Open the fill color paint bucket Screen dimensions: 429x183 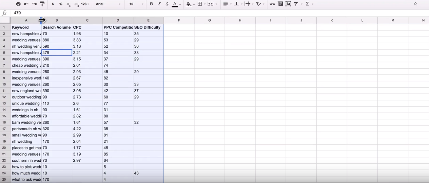click(189, 4)
